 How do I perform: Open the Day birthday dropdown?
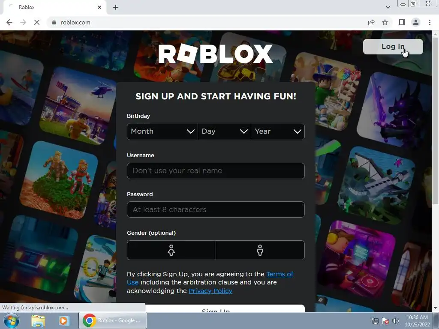pyautogui.click(x=224, y=132)
